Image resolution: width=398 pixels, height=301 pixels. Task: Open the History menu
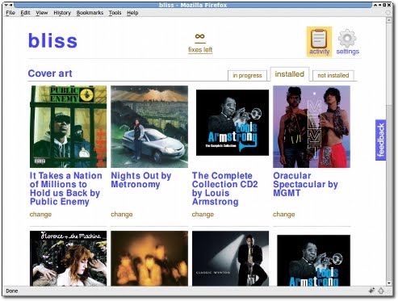pyautogui.click(x=62, y=13)
